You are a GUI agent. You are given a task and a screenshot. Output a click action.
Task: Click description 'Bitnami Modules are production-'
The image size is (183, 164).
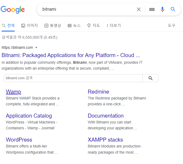point(115,146)
